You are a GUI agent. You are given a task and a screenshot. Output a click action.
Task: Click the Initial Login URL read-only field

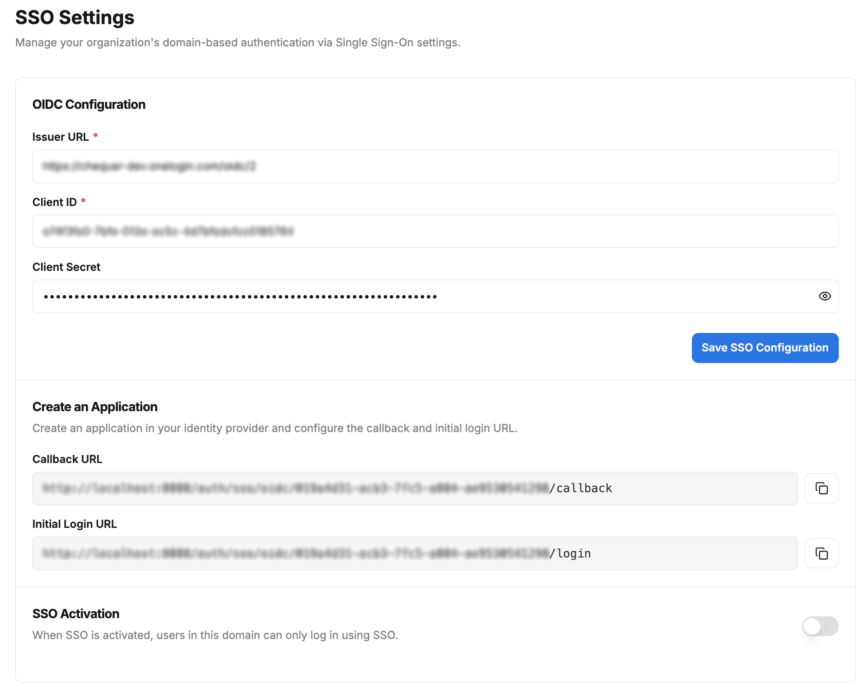click(x=415, y=553)
